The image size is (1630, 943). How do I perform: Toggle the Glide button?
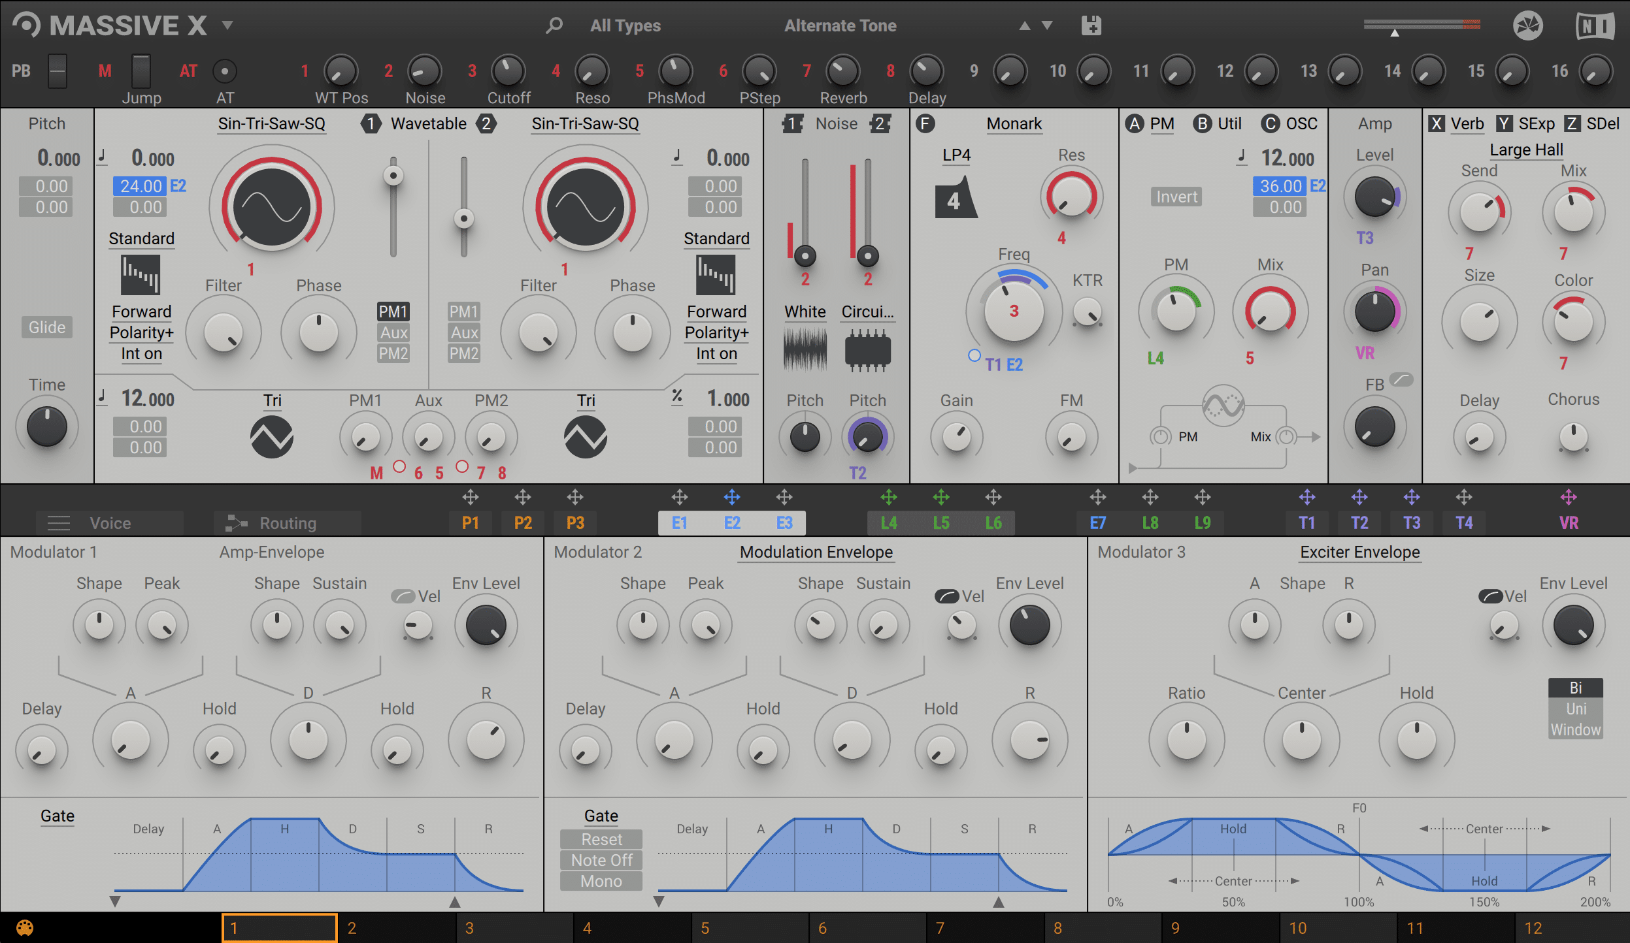47,327
